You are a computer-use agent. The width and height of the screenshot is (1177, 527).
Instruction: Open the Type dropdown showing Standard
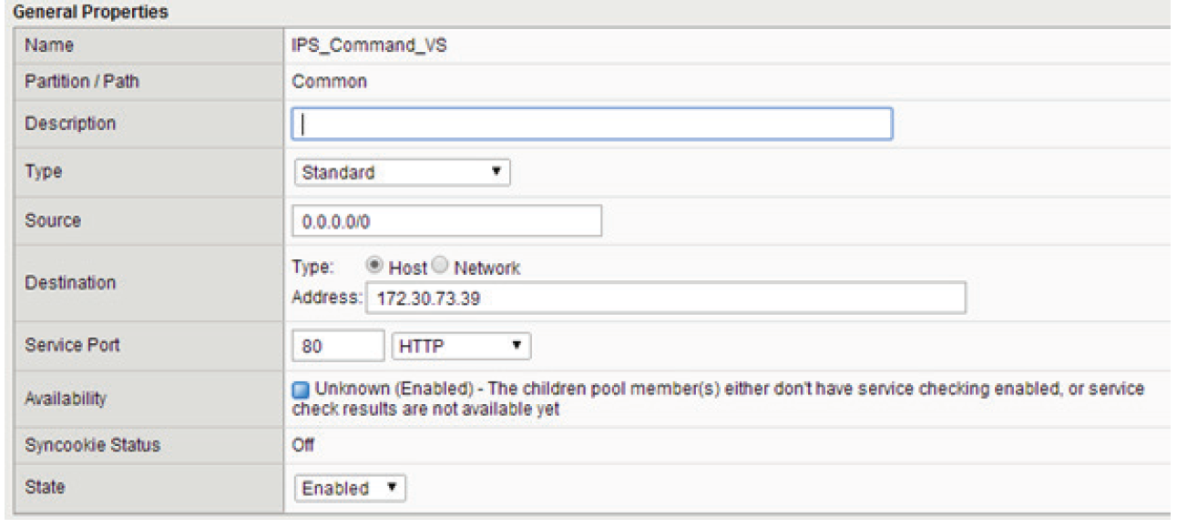[403, 171]
